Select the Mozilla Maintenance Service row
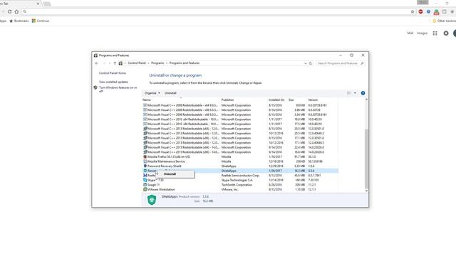Screen dimensions: 456x256 [x=240, y=161]
